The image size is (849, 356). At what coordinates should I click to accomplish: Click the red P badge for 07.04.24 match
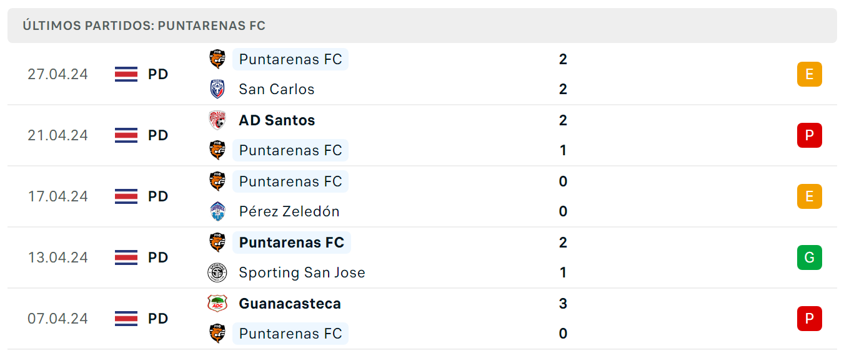(809, 319)
